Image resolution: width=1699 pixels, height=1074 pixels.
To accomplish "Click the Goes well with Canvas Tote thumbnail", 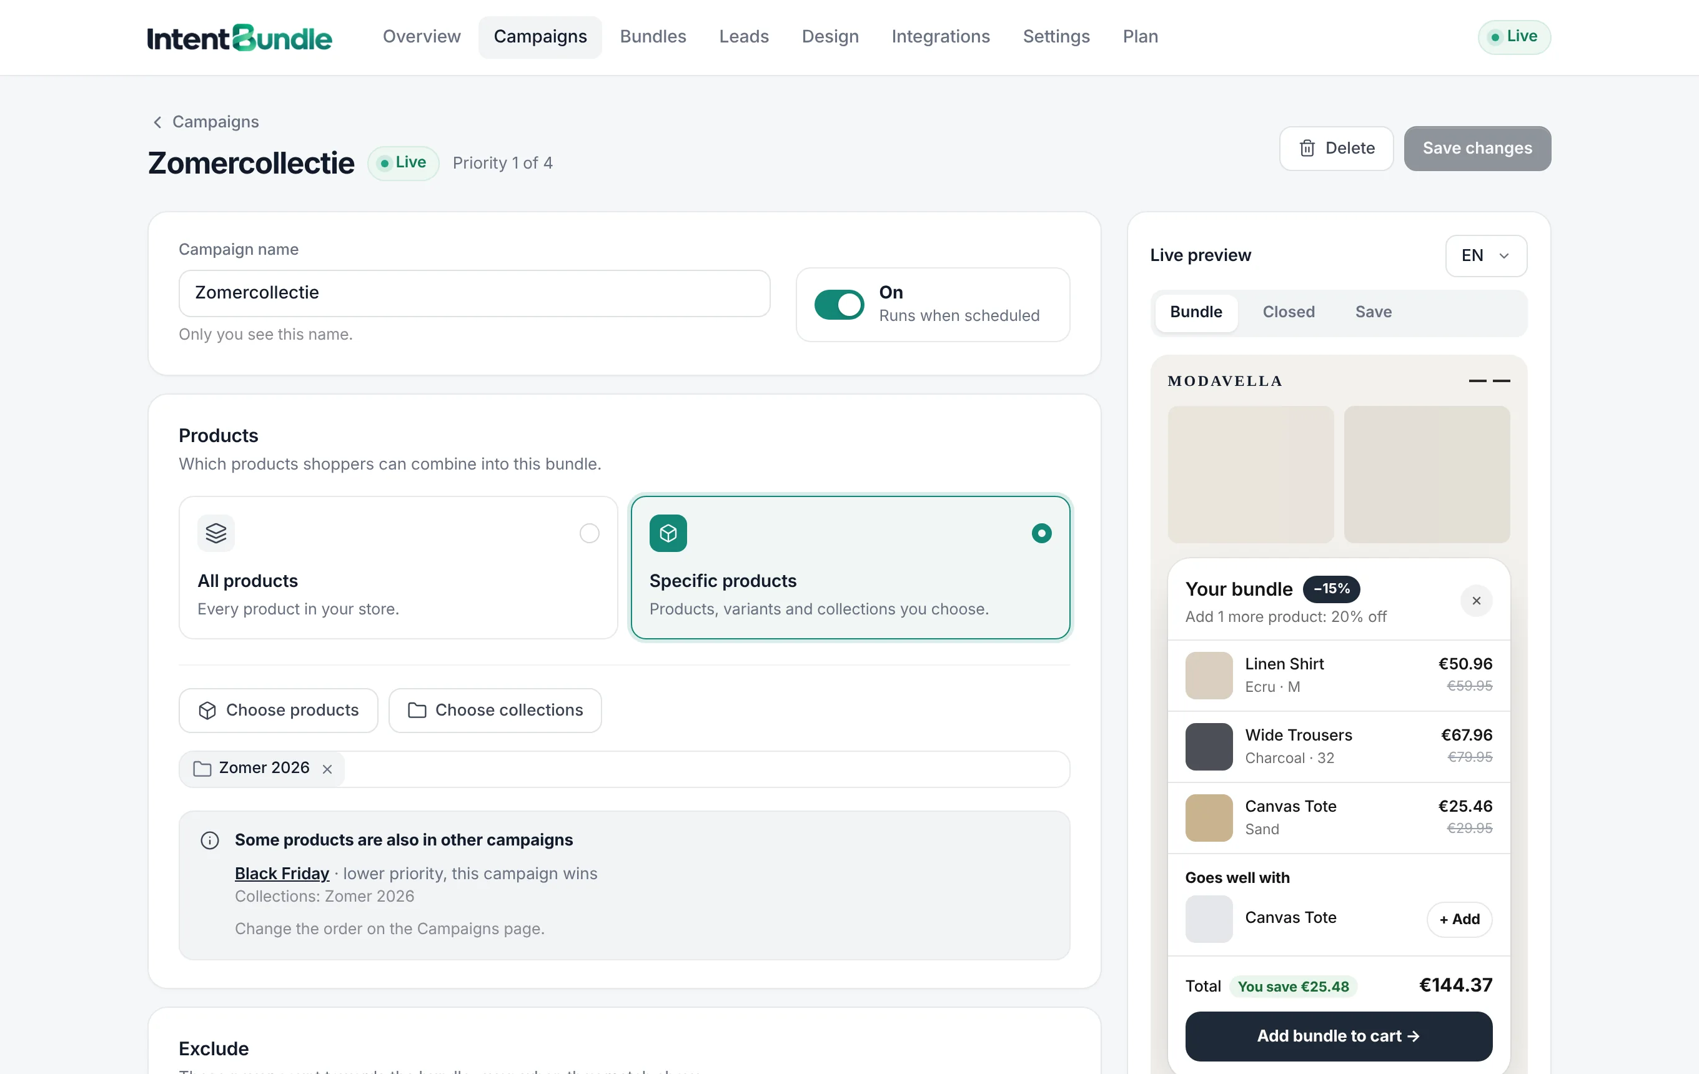I will pos(1209,919).
